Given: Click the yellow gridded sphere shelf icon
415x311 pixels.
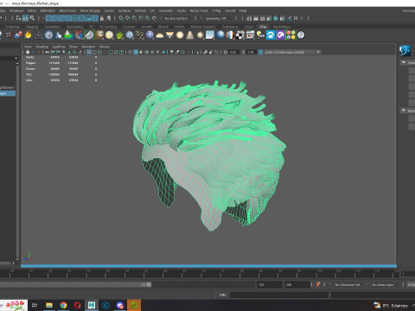Looking at the screenshot, I should (109, 35).
